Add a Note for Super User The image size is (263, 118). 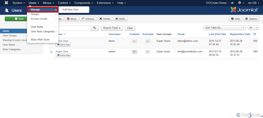63,55
